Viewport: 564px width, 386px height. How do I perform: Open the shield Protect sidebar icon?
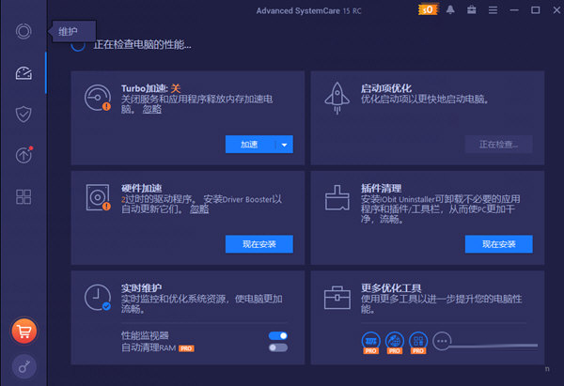(x=23, y=114)
